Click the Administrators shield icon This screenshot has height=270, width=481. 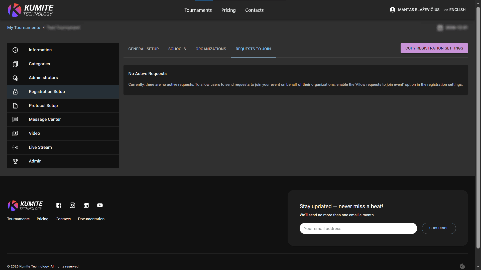tap(15, 78)
